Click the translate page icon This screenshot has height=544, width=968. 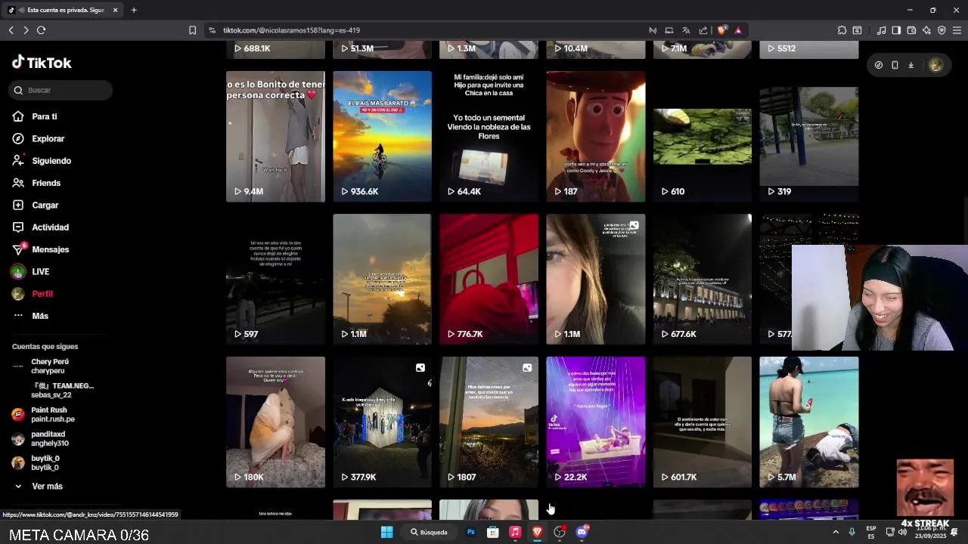686,30
